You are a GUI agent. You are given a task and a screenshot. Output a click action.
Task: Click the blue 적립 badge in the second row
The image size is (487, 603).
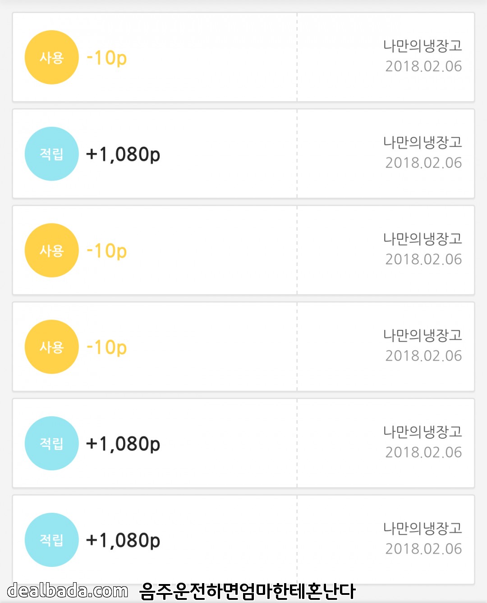[x=51, y=154]
